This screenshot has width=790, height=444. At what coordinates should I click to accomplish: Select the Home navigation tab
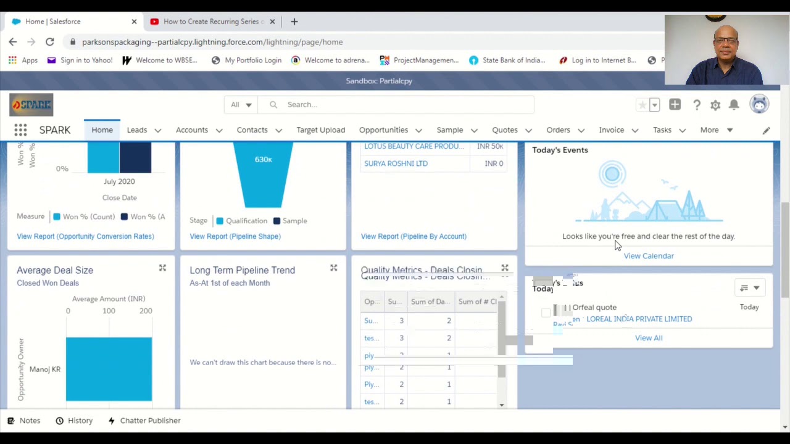click(x=102, y=130)
